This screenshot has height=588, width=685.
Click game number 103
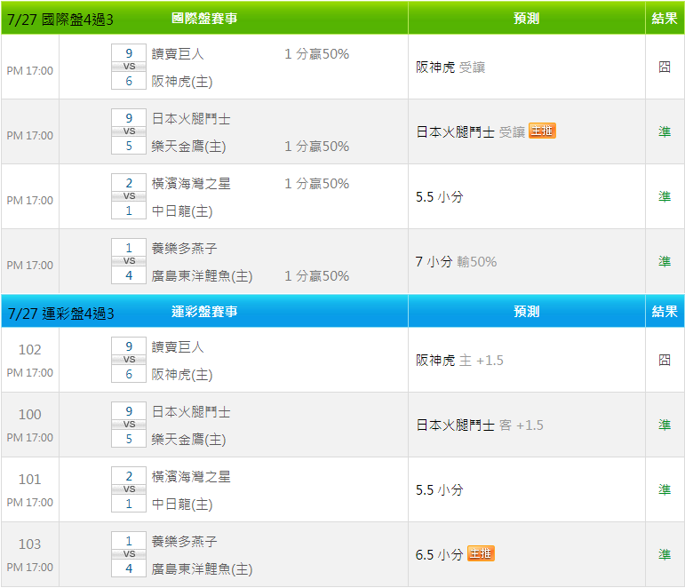pyautogui.click(x=29, y=544)
